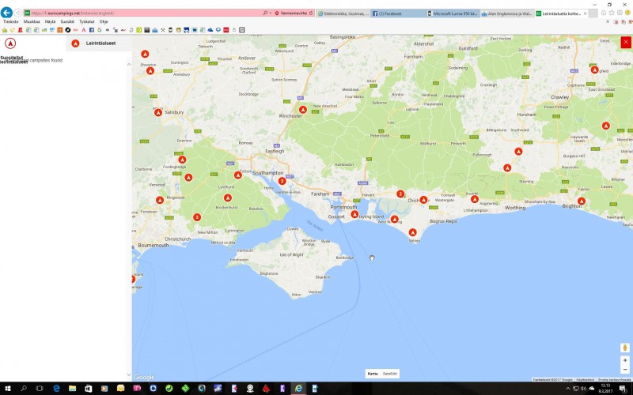
Task: Switch map to Satelliitti view
Action: [390, 373]
